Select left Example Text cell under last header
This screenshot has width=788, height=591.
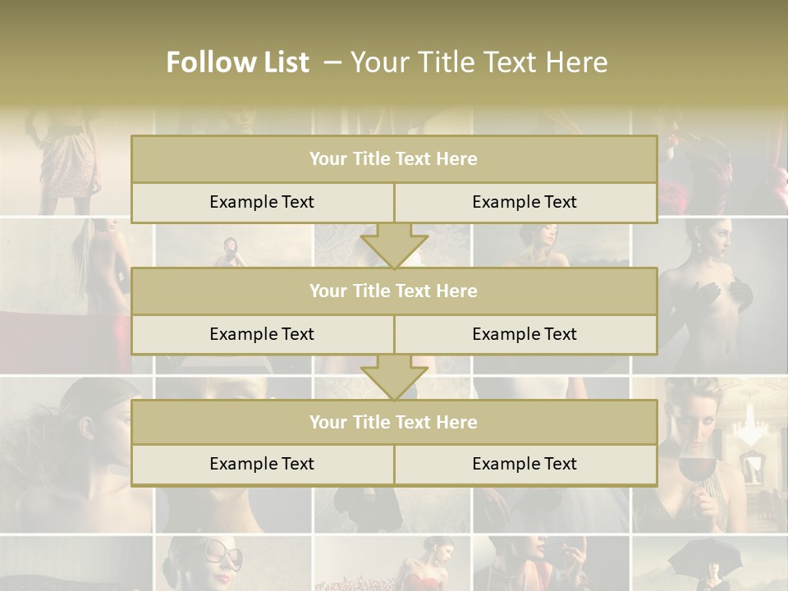(x=262, y=465)
